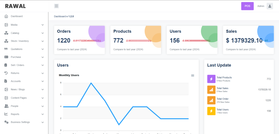
Task: Click the Dashboard home icon in sidebar
Action: point(6,16)
